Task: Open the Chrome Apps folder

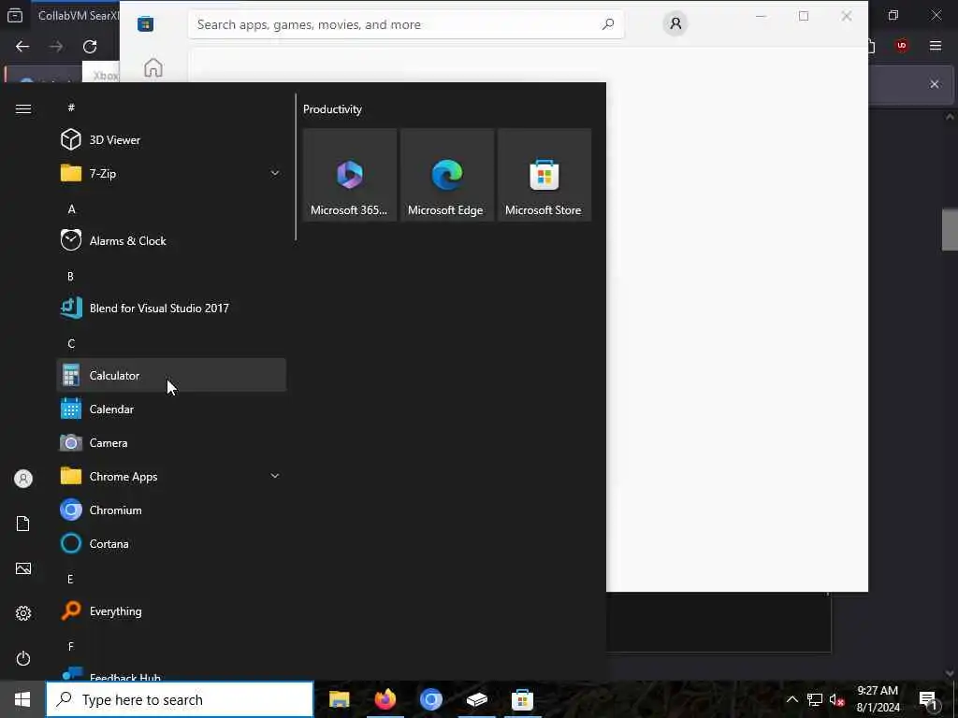Action: (x=171, y=476)
